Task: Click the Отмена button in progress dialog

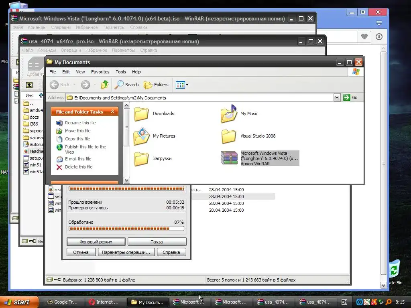Action: point(81,252)
